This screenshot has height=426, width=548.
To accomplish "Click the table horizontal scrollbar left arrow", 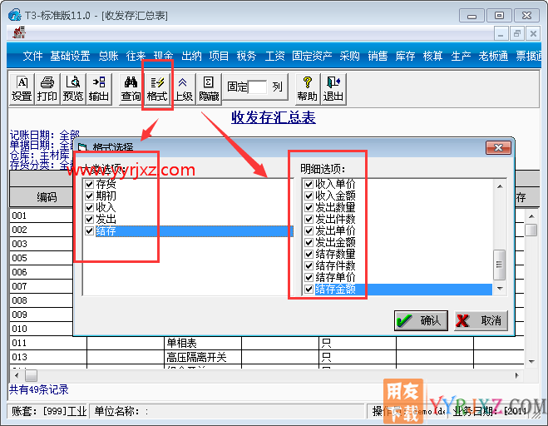I will click(17, 375).
